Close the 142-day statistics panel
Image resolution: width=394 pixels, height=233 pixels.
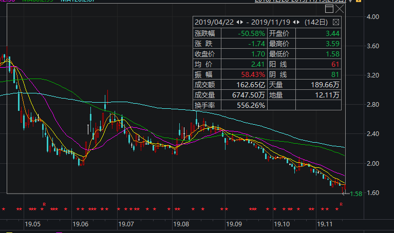pyautogui.click(x=336, y=23)
